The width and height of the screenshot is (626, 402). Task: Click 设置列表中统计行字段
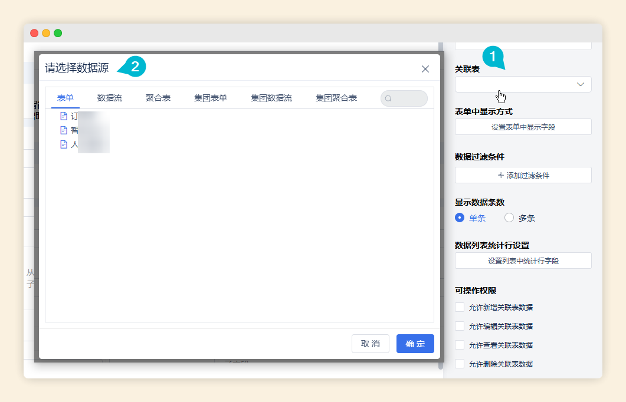tap(523, 261)
